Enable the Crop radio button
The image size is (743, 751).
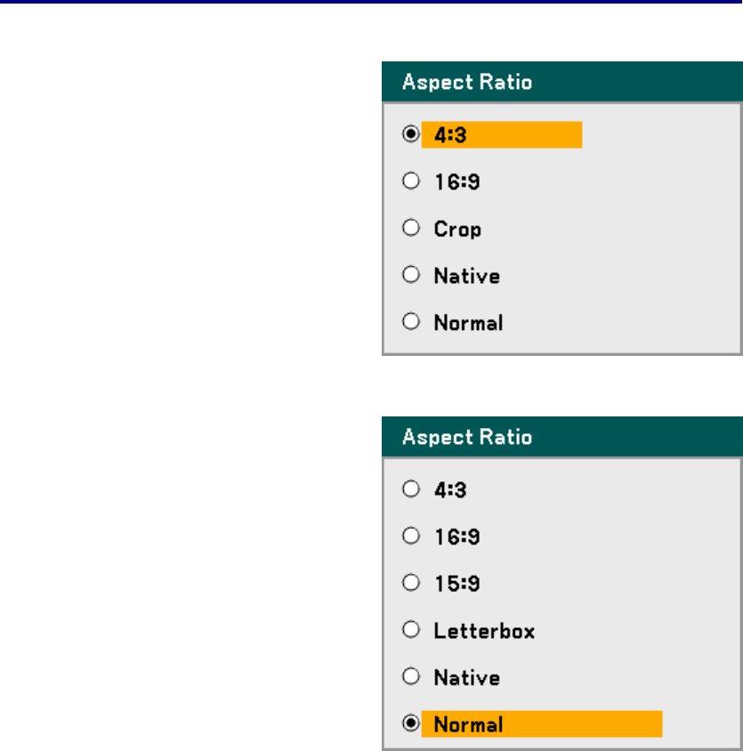[x=410, y=229]
